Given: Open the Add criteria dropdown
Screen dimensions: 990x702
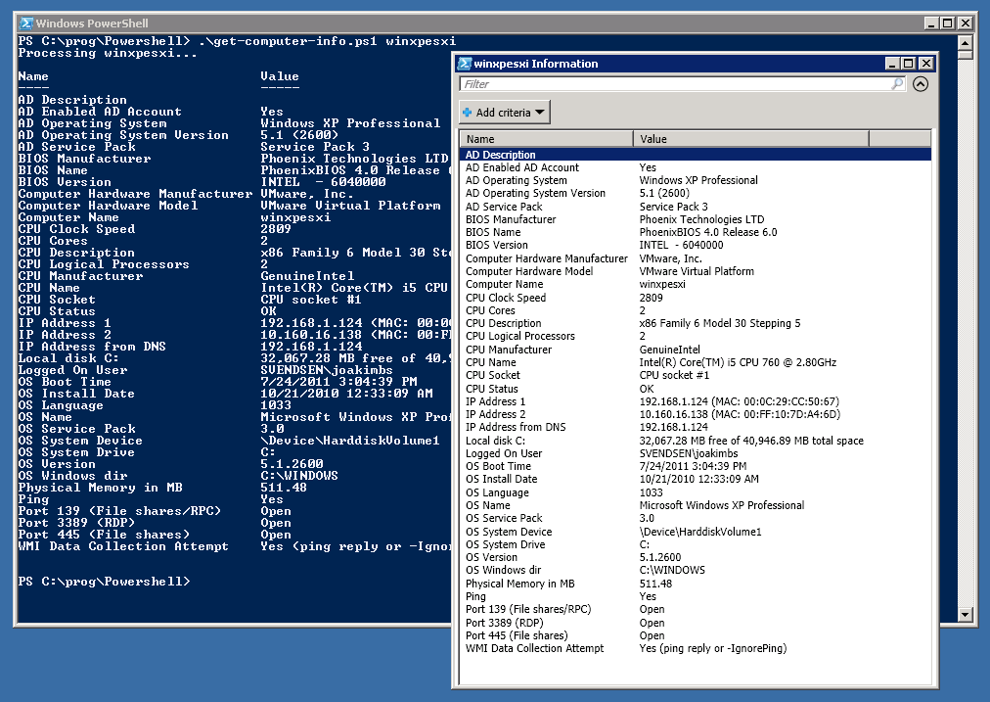Looking at the screenshot, I should click(505, 113).
